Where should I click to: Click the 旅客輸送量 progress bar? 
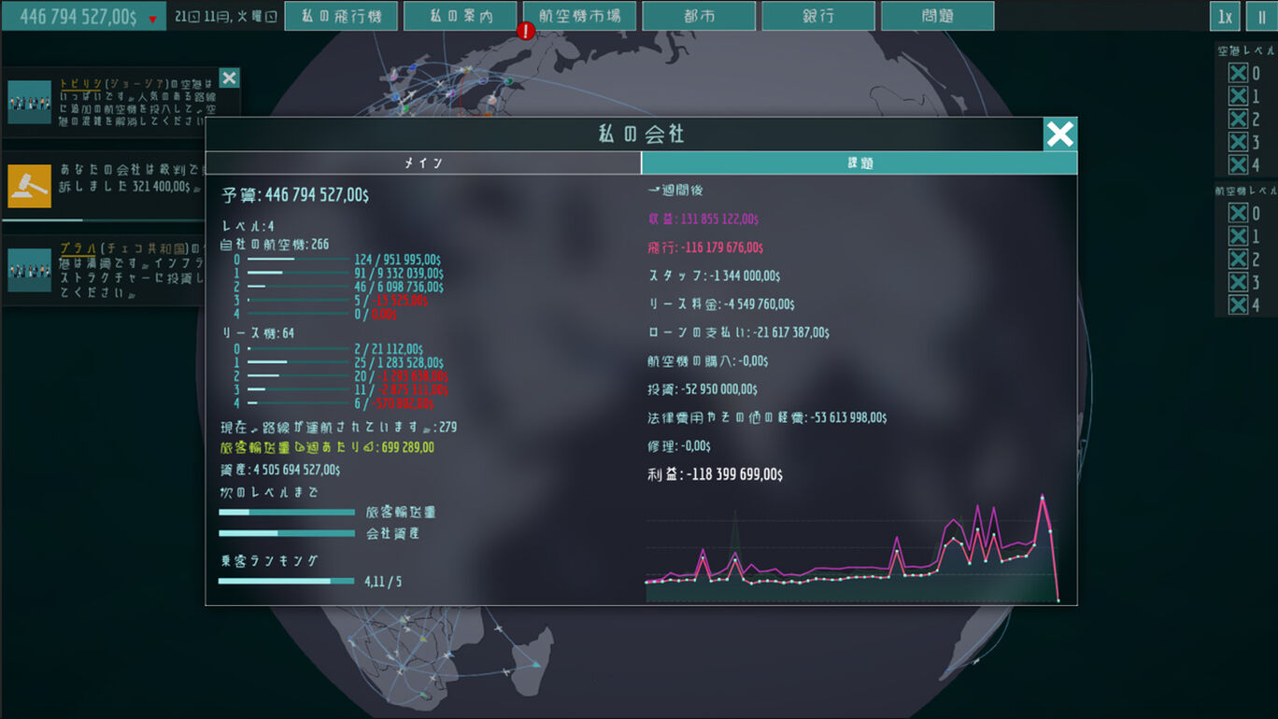287,513
